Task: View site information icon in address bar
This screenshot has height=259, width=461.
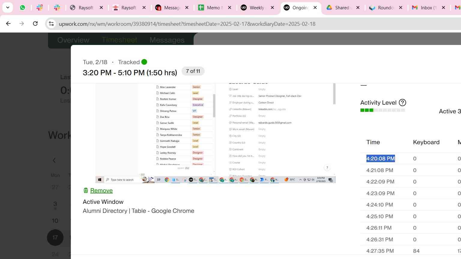Action: point(51,24)
